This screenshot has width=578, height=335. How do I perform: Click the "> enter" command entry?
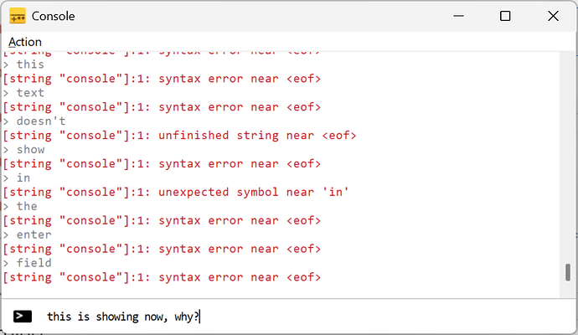pos(28,235)
